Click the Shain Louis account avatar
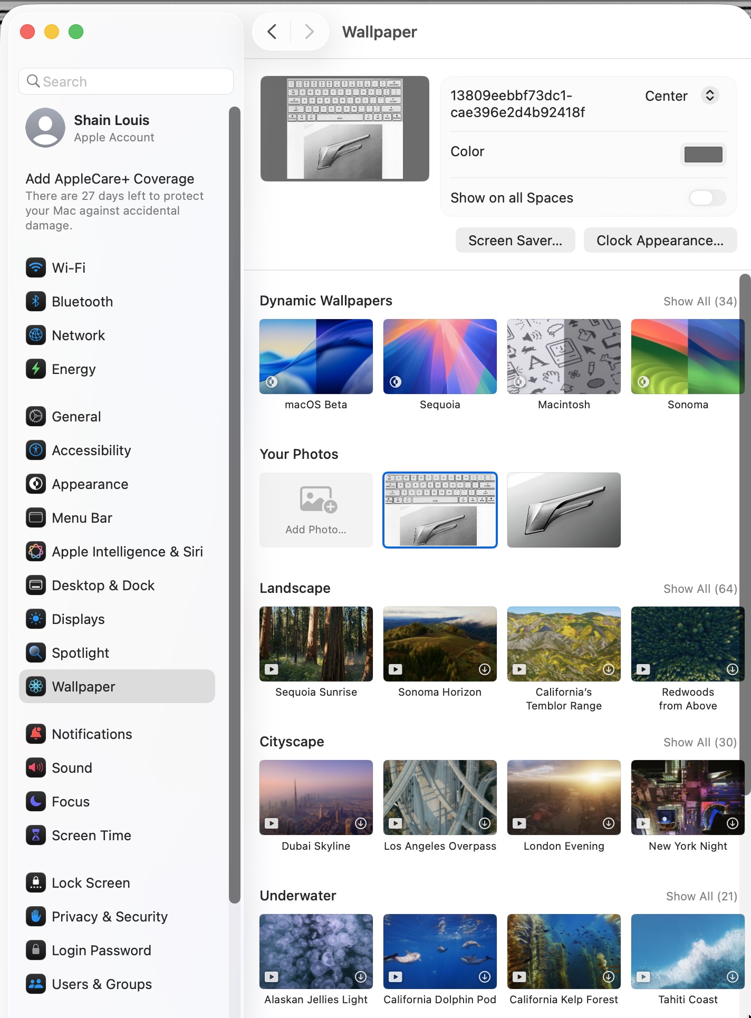The image size is (751, 1018). [x=45, y=128]
